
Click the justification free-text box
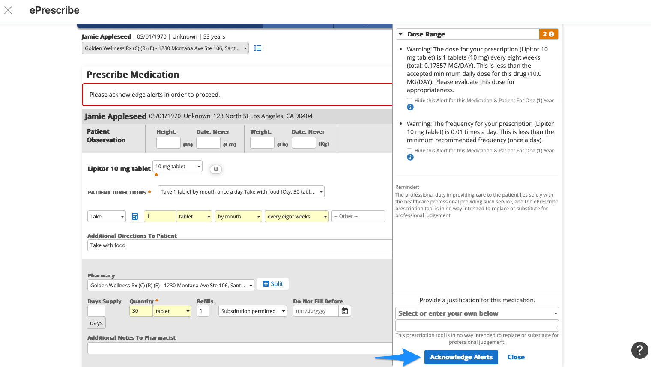(x=478, y=325)
